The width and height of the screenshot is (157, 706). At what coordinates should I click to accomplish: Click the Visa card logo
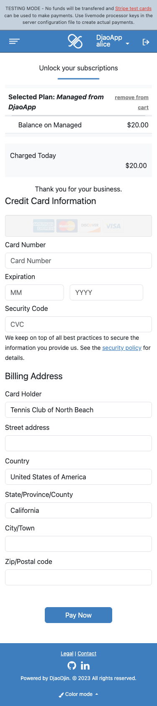(x=113, y=226)
